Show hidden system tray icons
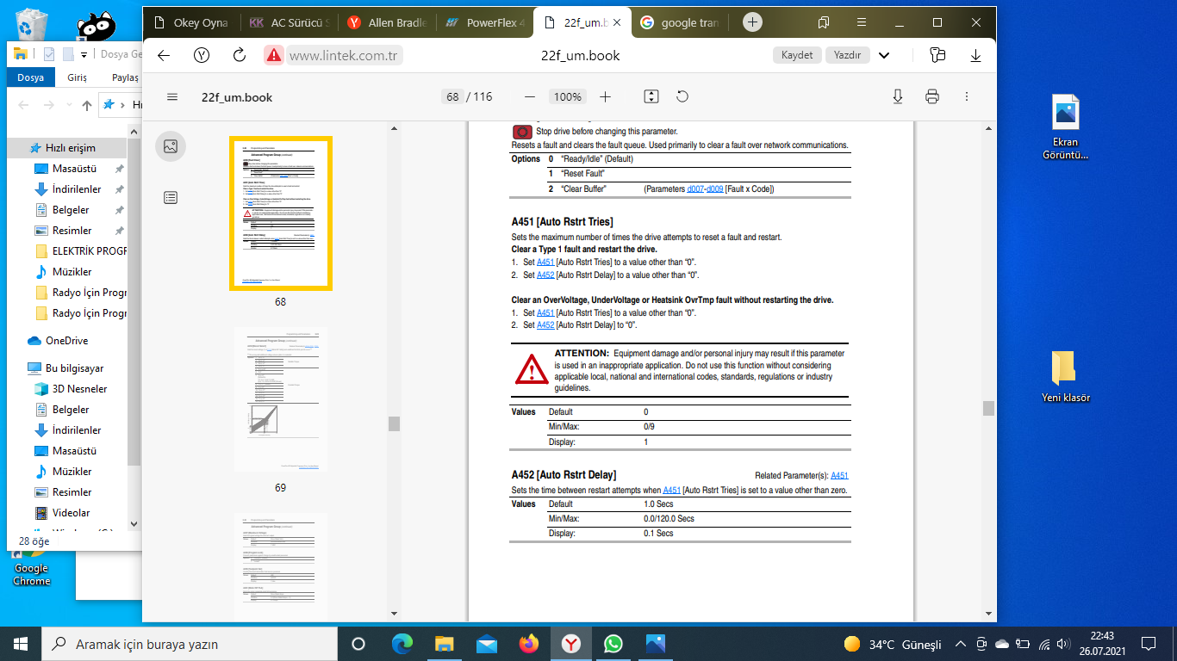 click(961, 644)
